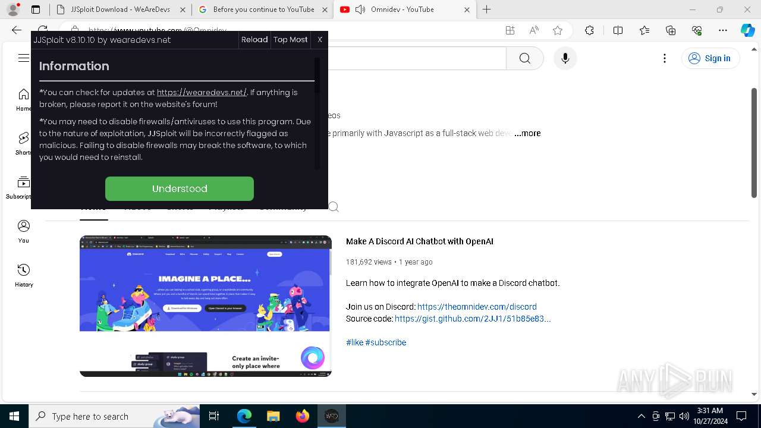Open a new browser tab
The width and height of the screenshot is (761, 428).
click(x=487, y=10)
